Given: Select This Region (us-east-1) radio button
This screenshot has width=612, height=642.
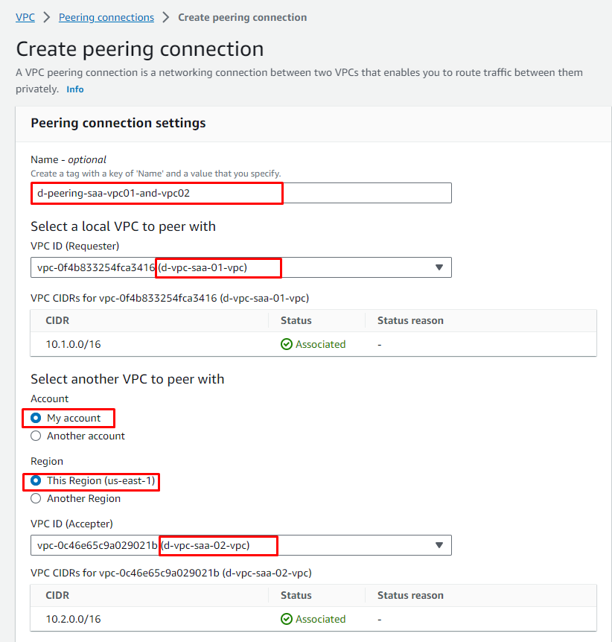Looking at the screenshot, I should click(x=36, y=481).
